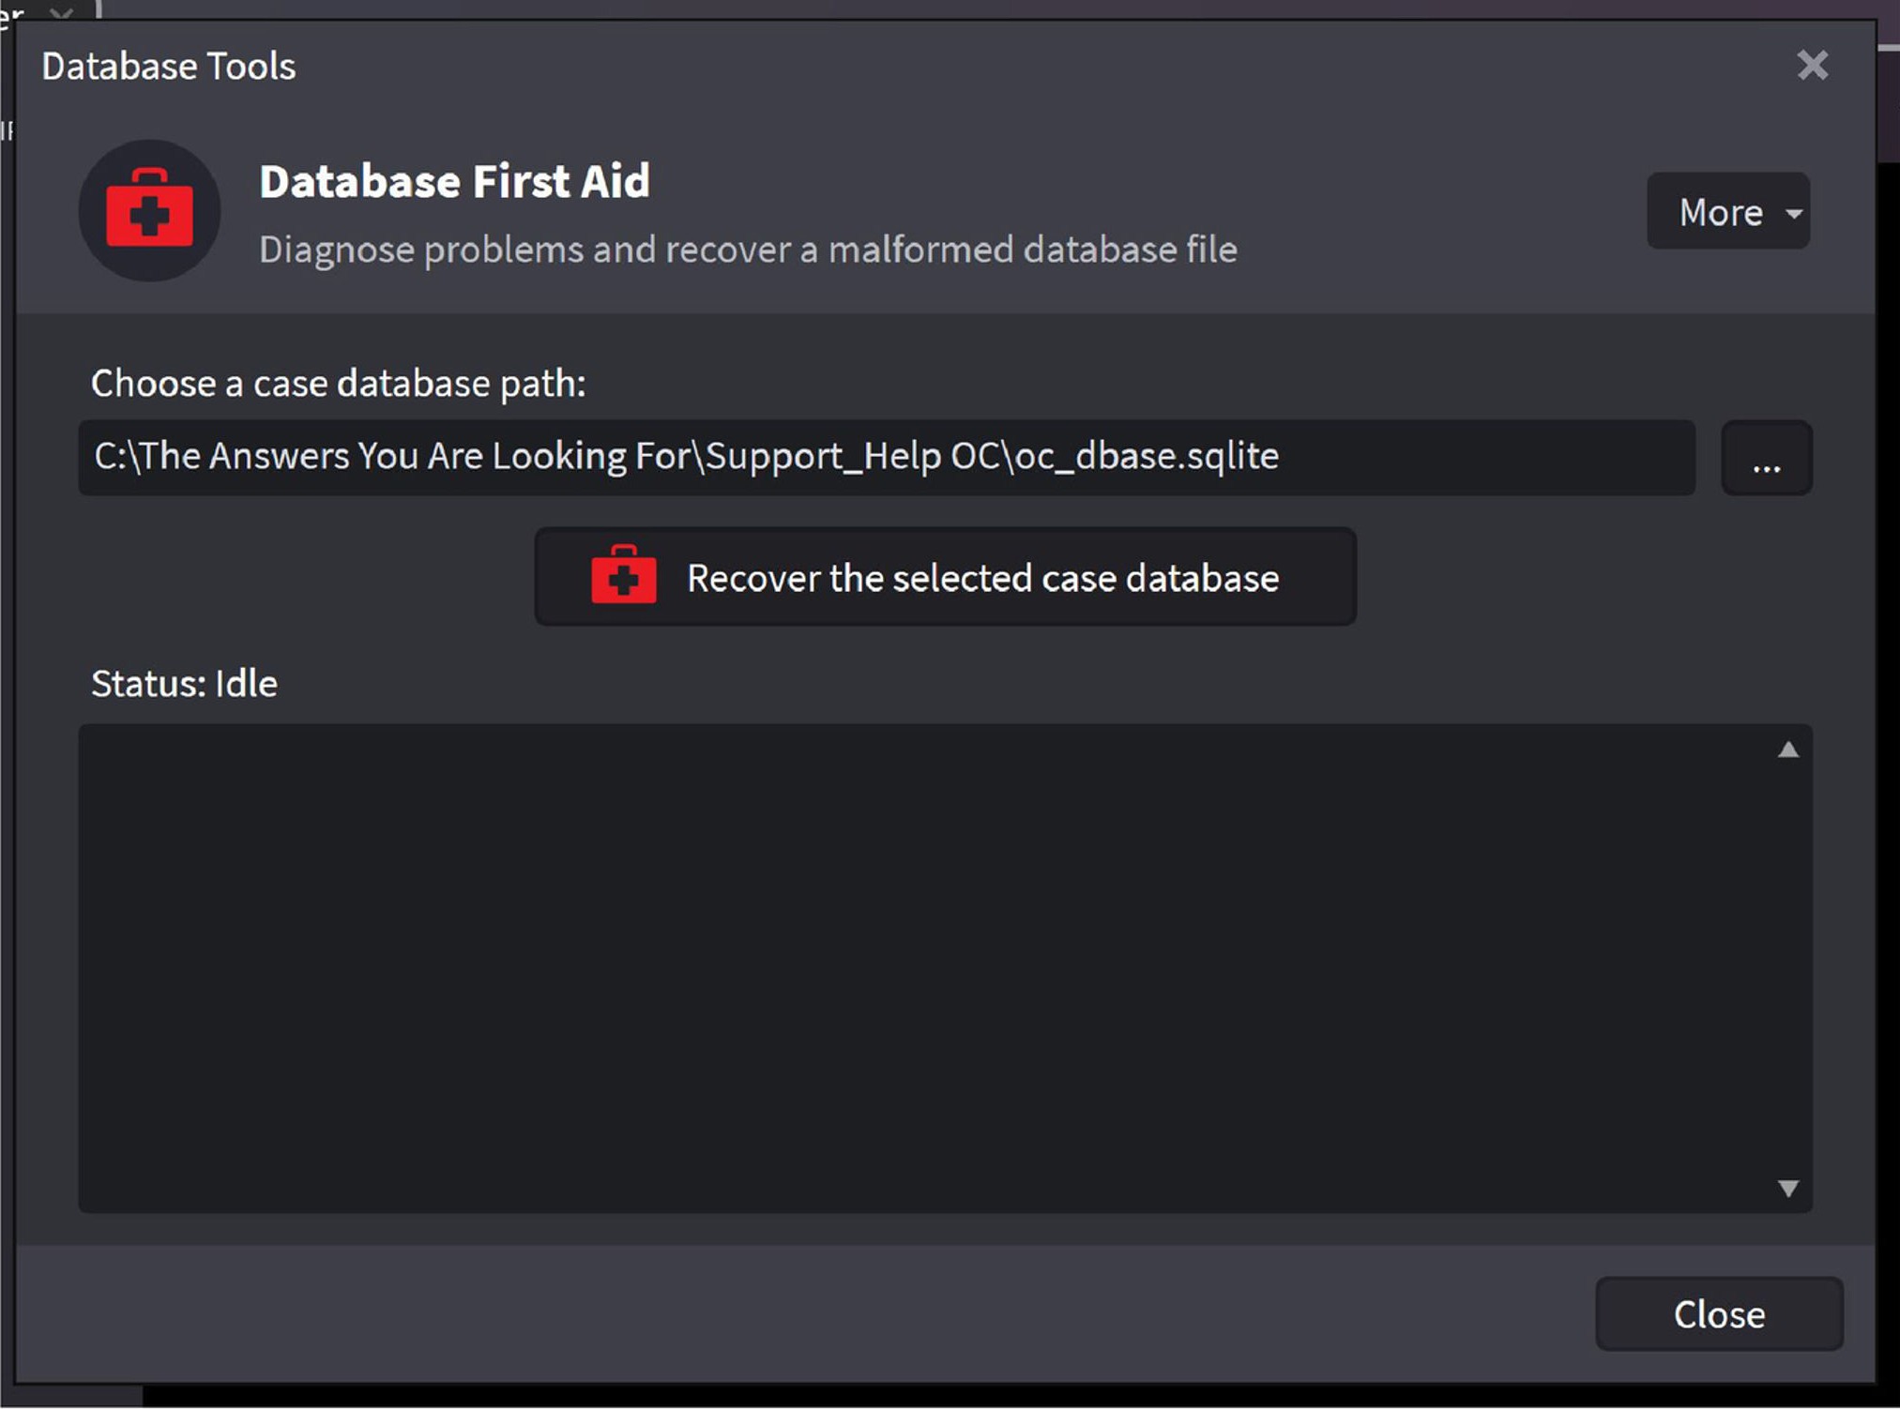
Task: Open the More menu button
Action: (x=1720, y=212)
